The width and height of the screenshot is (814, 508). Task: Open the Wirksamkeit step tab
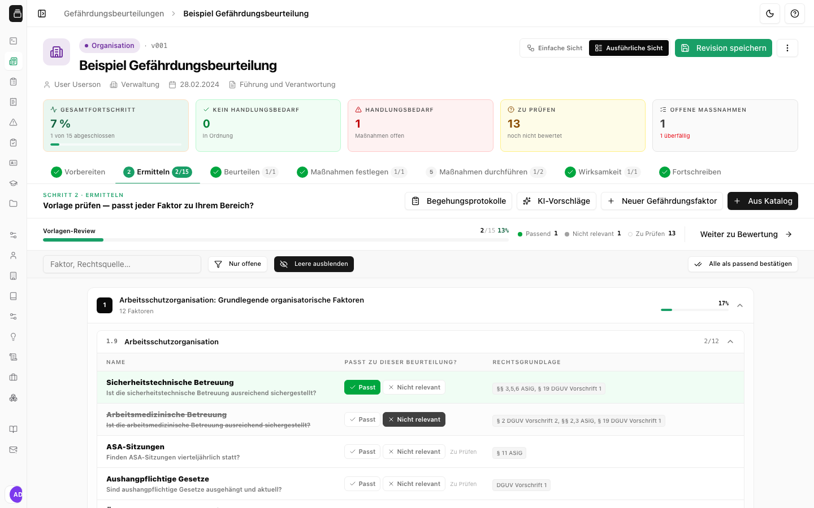(603, 172)
